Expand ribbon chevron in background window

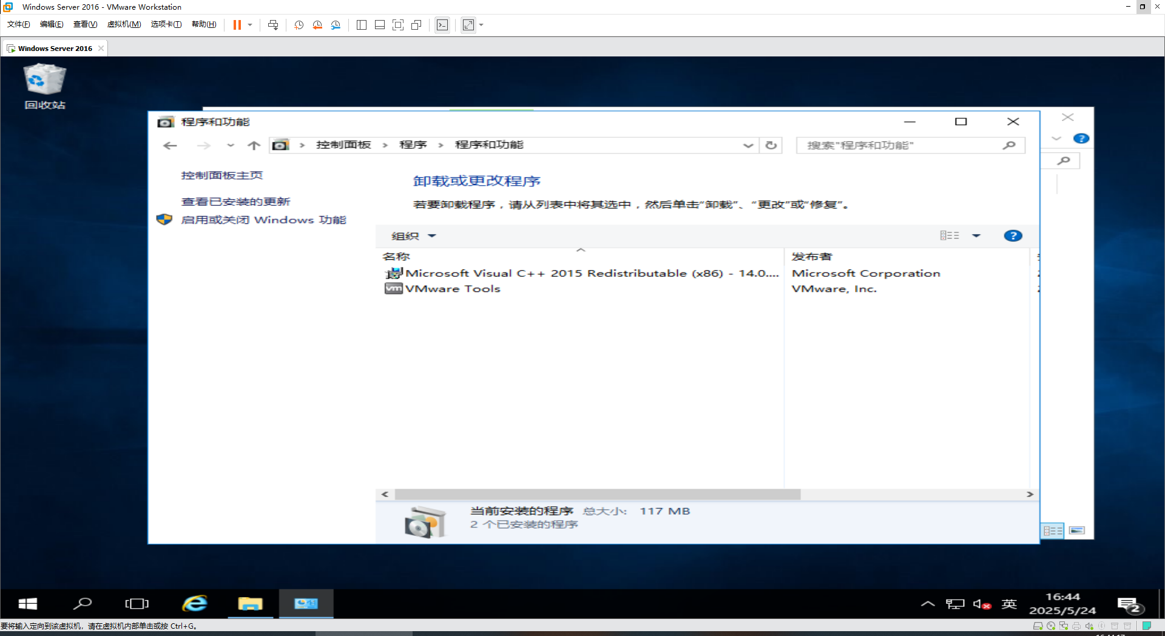[x=1056, y=138]
